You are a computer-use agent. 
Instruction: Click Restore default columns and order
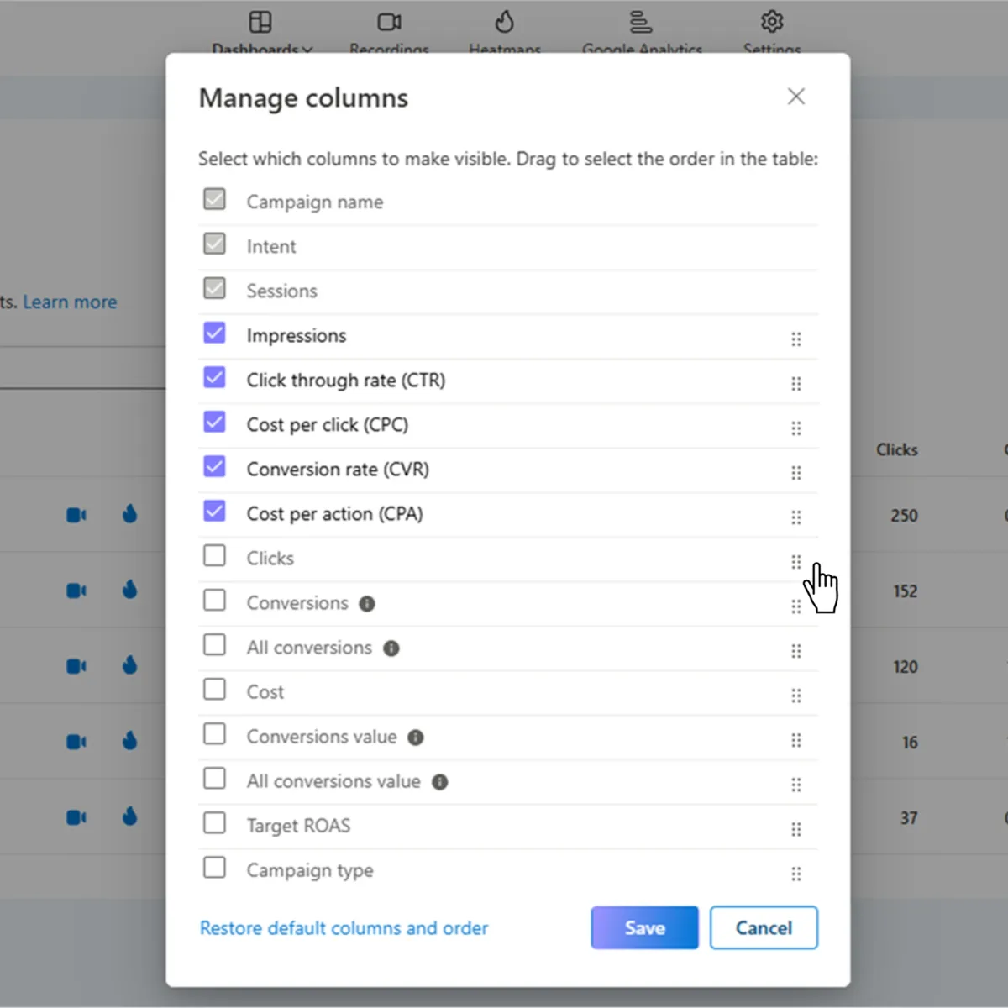344,927
